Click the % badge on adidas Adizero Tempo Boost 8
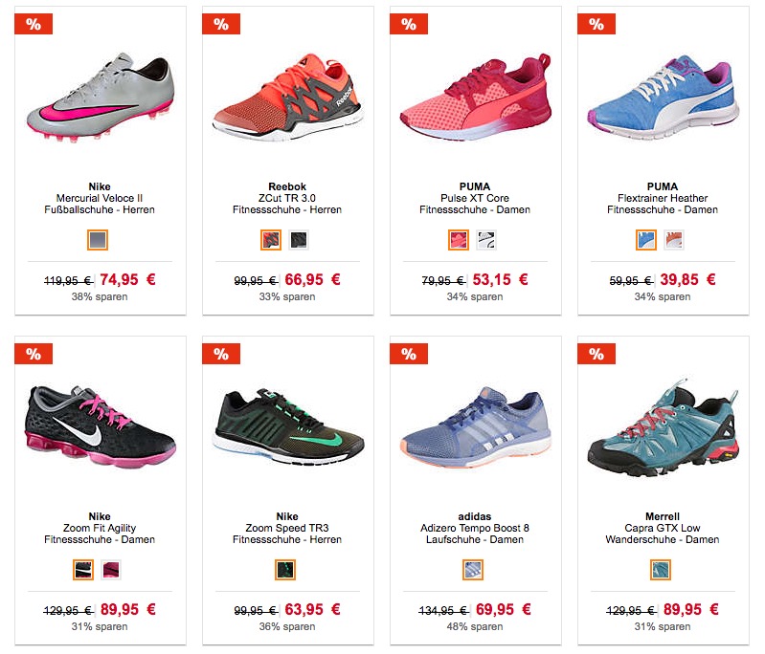The image size is (765, 654). (409, 354)
